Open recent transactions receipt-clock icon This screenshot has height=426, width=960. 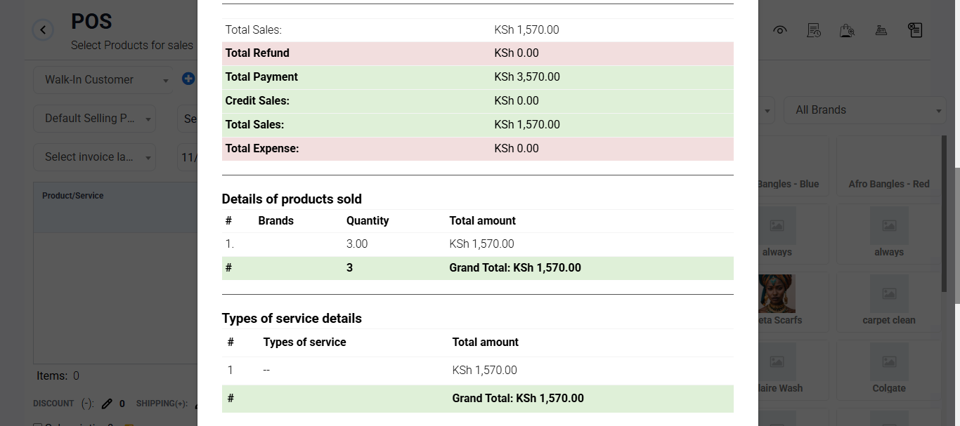pyautogui.click(x=814, y=30)
